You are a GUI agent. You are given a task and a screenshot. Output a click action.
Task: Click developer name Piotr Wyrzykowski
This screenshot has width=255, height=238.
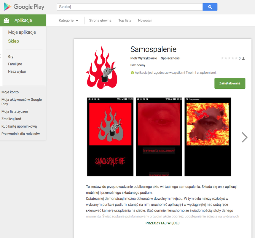(x=144, y=58)
